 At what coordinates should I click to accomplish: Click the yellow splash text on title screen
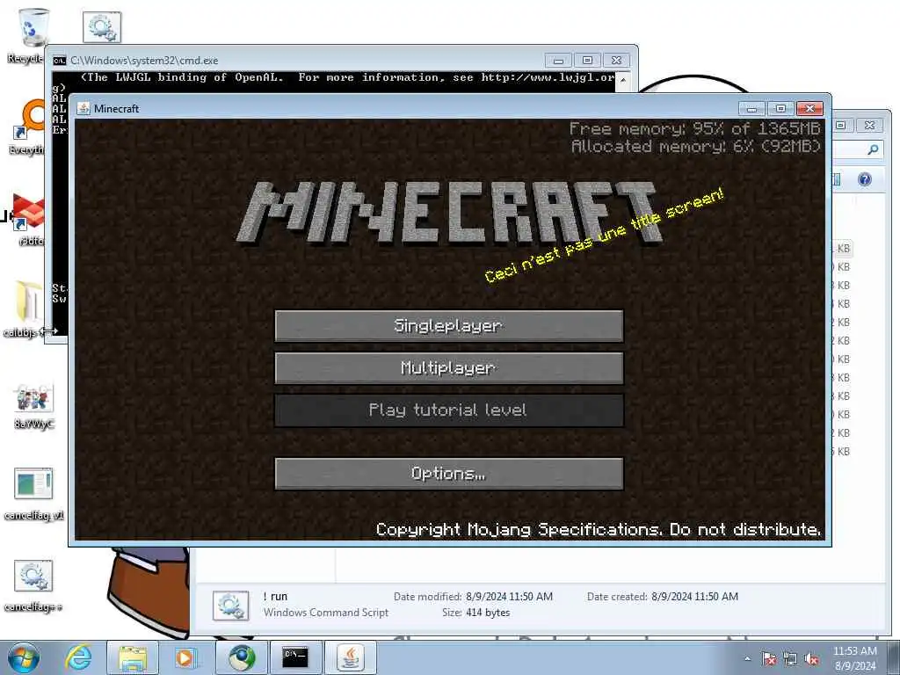click(604, 236)
